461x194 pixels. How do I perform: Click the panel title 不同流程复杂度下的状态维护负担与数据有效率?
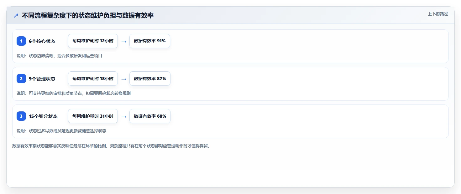pos(88,15)
